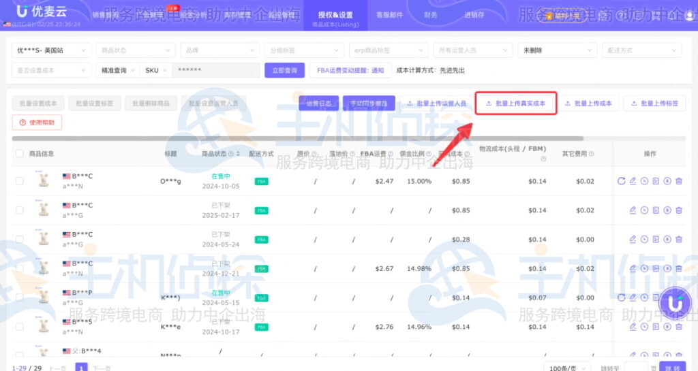Click the document icon in the third row
698x371 pixels.
(x=656, y=240)
